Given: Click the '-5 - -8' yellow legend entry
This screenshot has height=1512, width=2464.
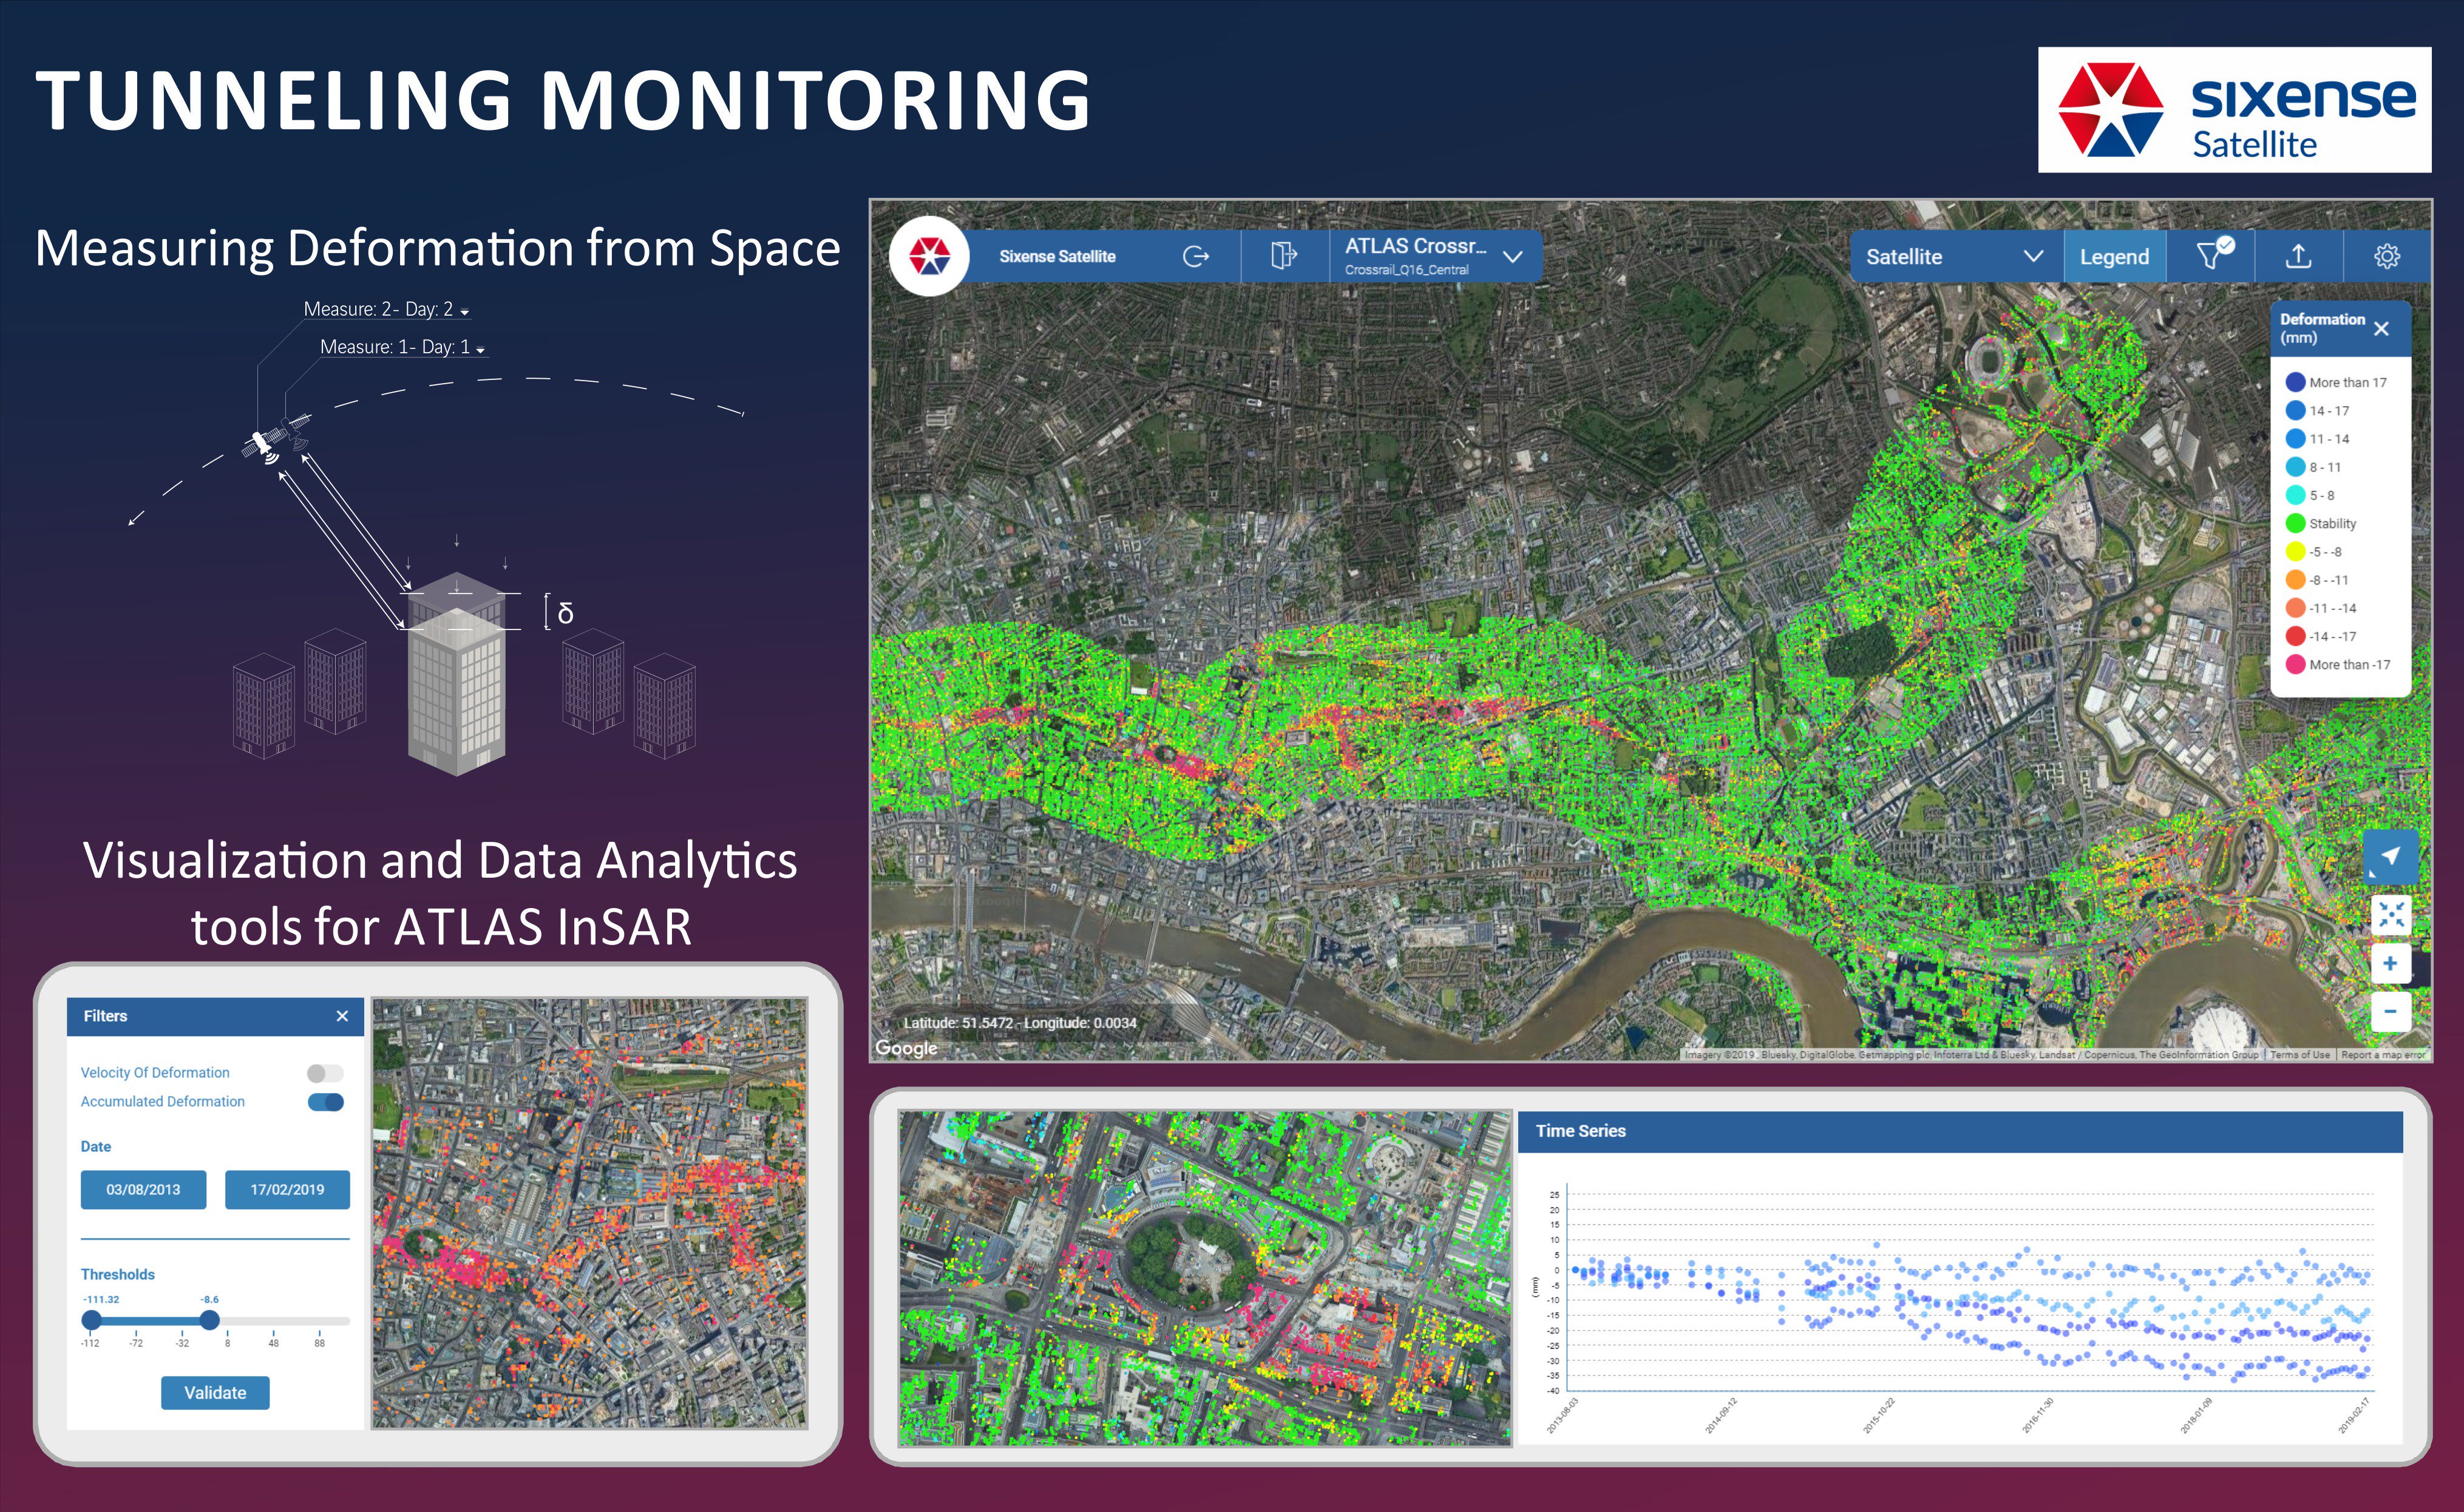Looking at the screenshot, I should (x=2314, y=551).
